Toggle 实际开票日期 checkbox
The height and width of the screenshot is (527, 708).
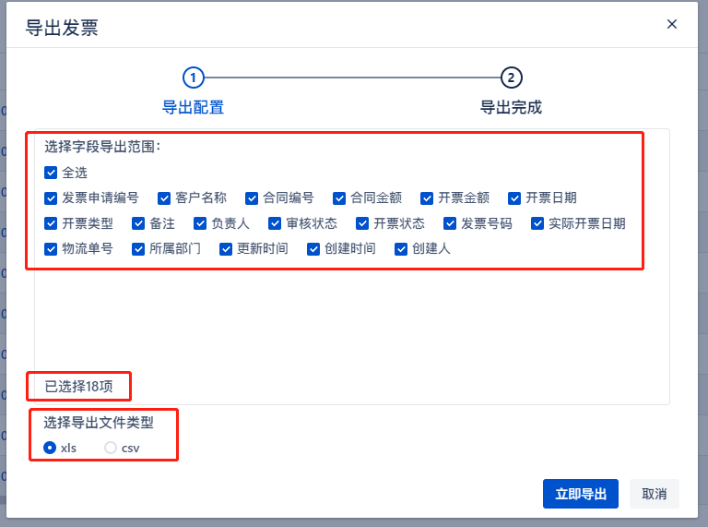click(x=537, y=223)
